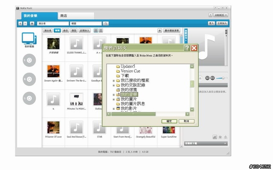Click the folder tree scroll down arrow
This screenshot has width=273, height=170.
pos(192,109)
